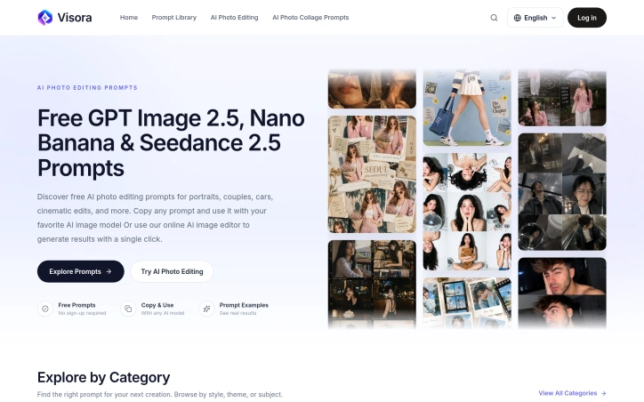Click the chevron beside English
Viewport: 644px width, 402px height.
click(x=553, y=18)
